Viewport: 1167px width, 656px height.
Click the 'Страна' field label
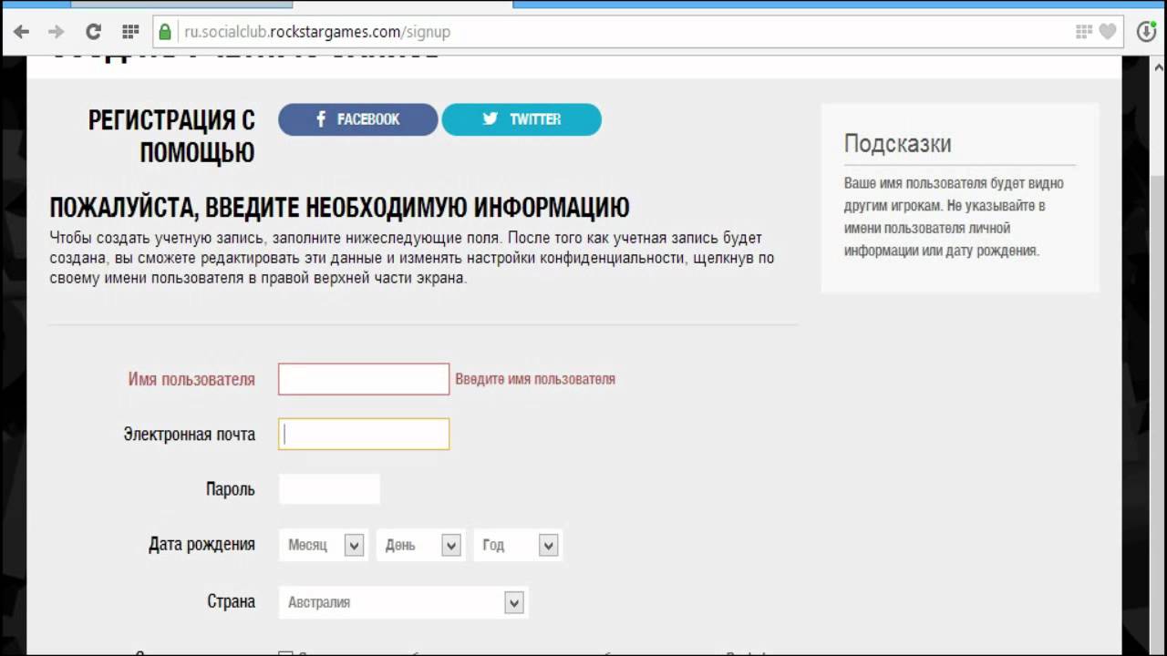tap(232, 601)
